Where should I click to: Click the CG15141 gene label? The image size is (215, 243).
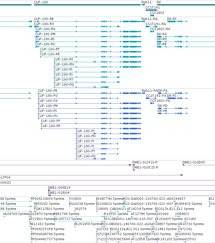153,7
